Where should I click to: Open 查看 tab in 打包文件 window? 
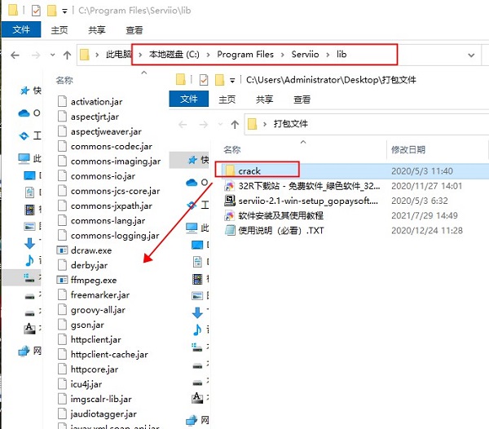coord(302,100)
